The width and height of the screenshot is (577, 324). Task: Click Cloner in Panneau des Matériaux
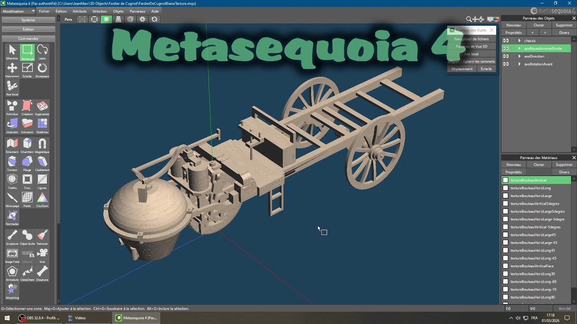(539, 165)
